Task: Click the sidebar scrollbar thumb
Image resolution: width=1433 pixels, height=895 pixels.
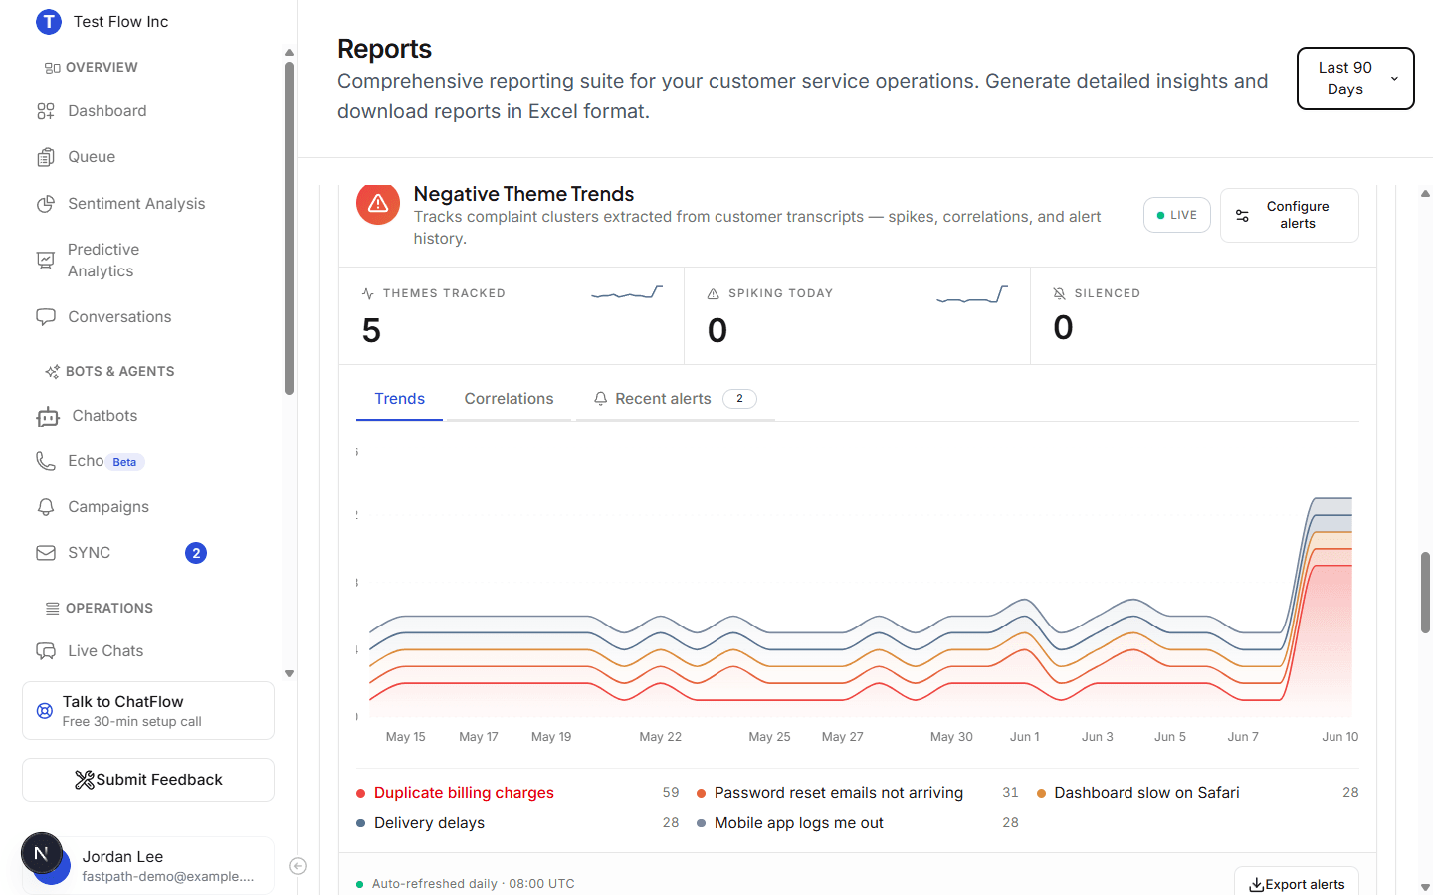Action: pos(289,229)
